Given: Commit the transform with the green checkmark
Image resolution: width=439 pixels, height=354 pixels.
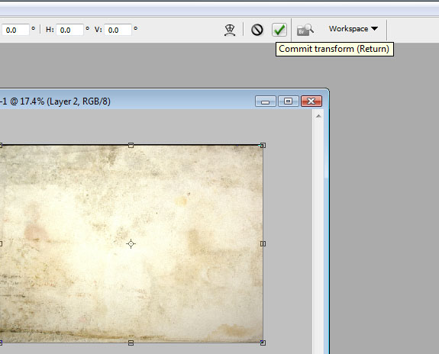Looking at the screenshot, I should (x=279, y=30).
